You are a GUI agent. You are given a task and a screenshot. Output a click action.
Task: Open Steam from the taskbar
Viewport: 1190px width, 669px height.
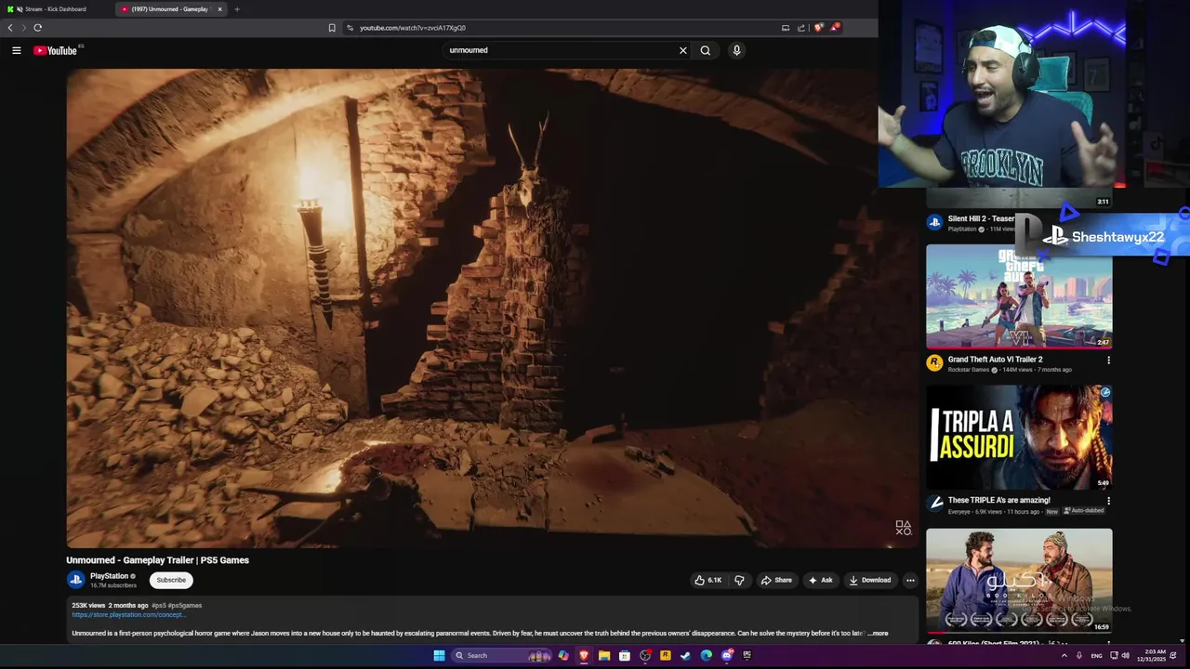(686, 655)
